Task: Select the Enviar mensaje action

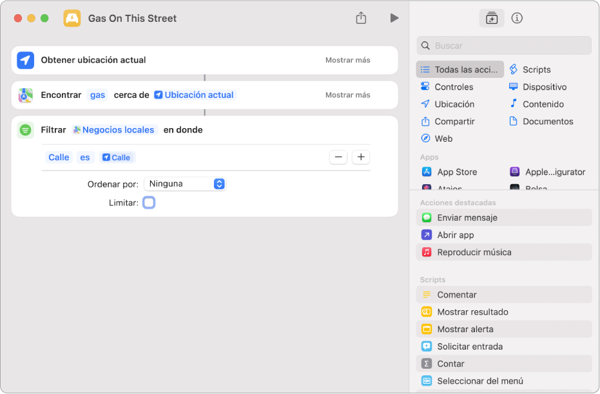Action: click(x=504, y=218)
